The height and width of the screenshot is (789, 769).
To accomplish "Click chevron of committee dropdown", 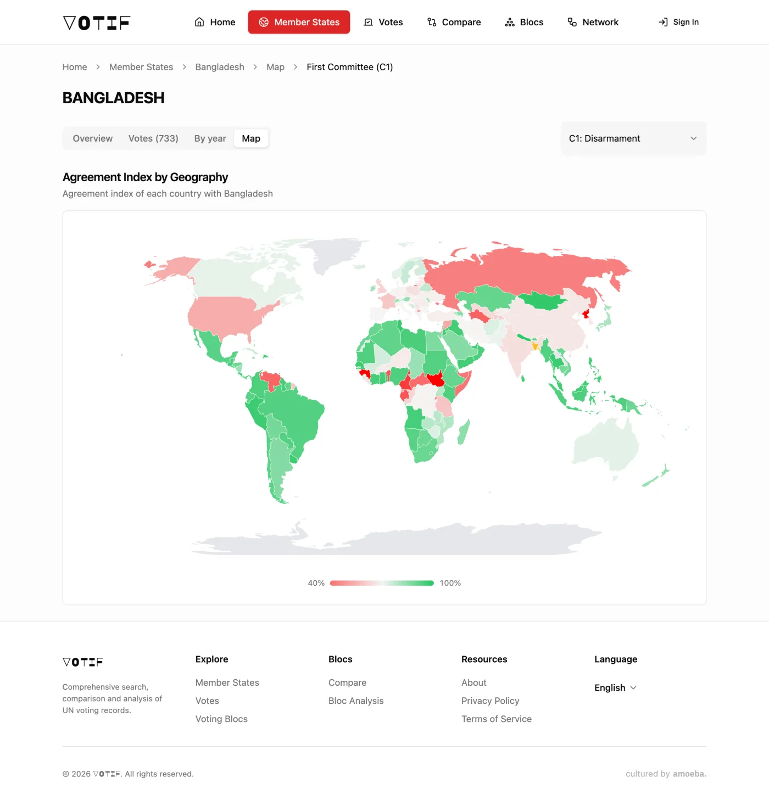I will click(693, 138).
